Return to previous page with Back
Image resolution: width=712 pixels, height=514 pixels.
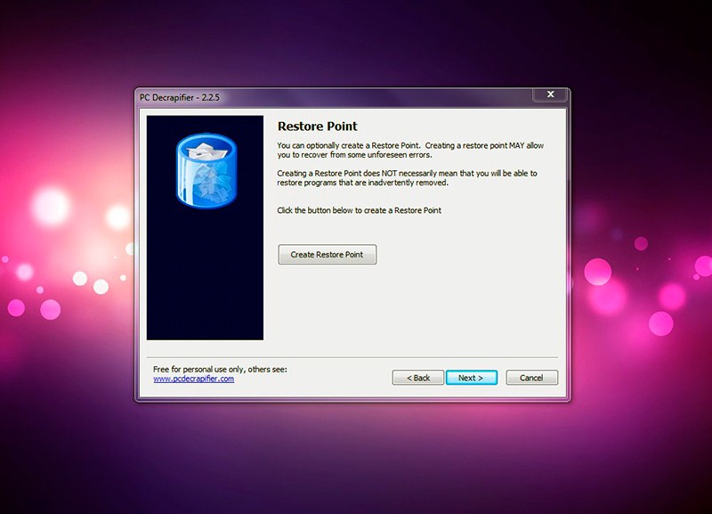pos(417,378)
